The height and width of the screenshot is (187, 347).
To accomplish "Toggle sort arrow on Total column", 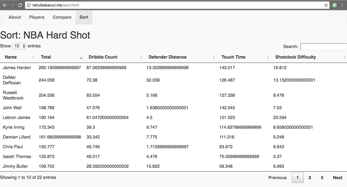I will tap(81, 57).
